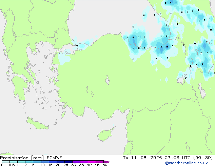215x166 pixels.
Task: Select the 2–5 mm legend color swatch
Action: pyautogui.click(x=29, y=162)
